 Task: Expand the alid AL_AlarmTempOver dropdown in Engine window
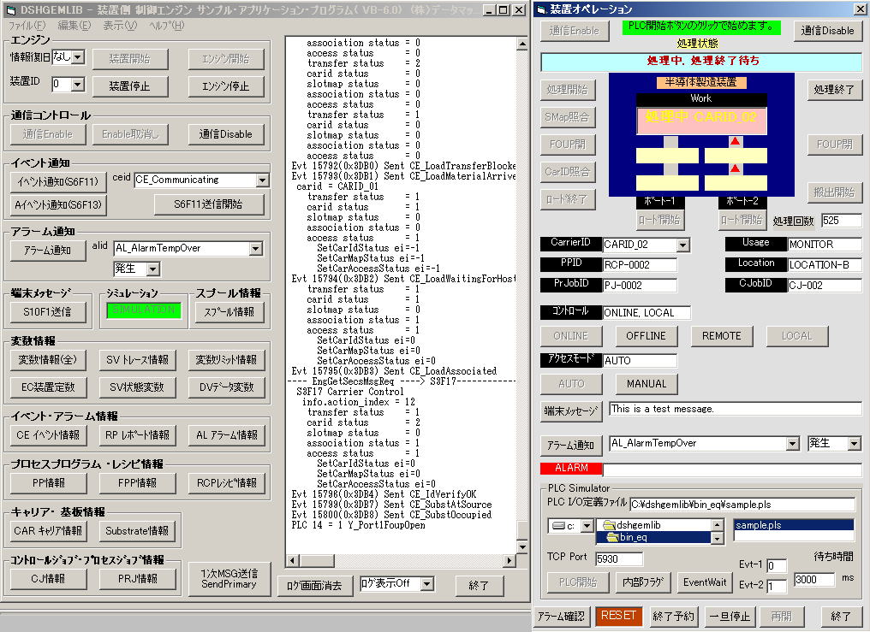tap(255, 249)
